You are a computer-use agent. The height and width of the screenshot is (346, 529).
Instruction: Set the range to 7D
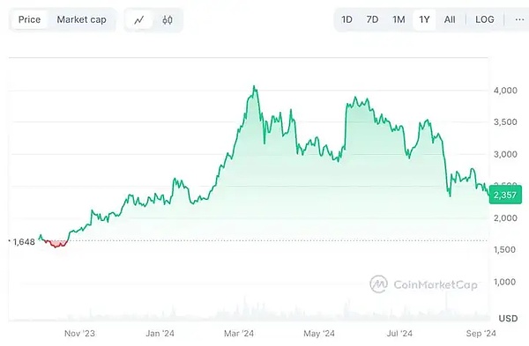coord(372,19)
